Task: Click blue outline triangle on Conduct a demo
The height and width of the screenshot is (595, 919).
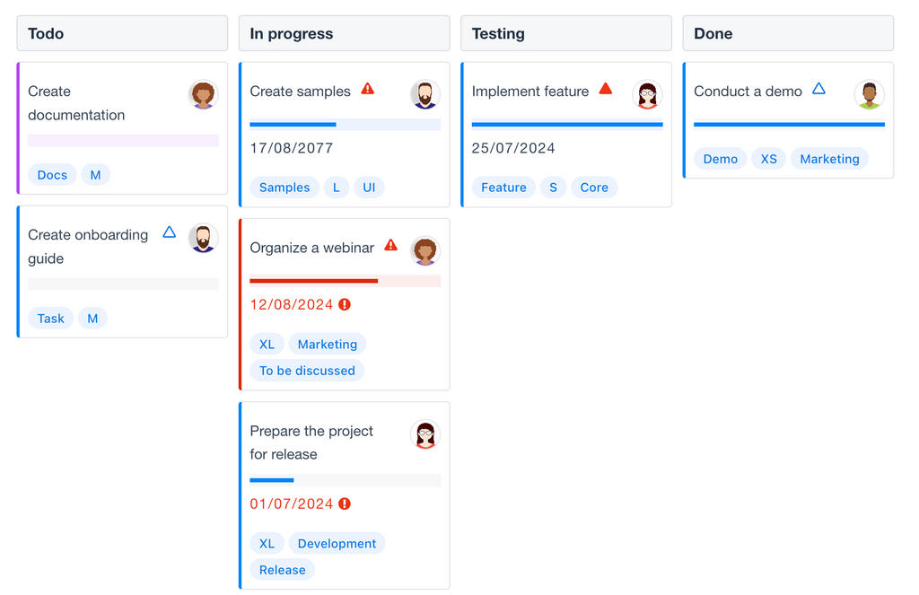Action: tap(818, 89)
